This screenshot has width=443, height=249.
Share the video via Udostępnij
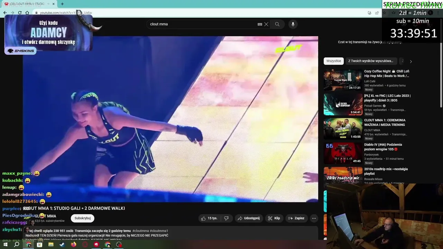248,218
